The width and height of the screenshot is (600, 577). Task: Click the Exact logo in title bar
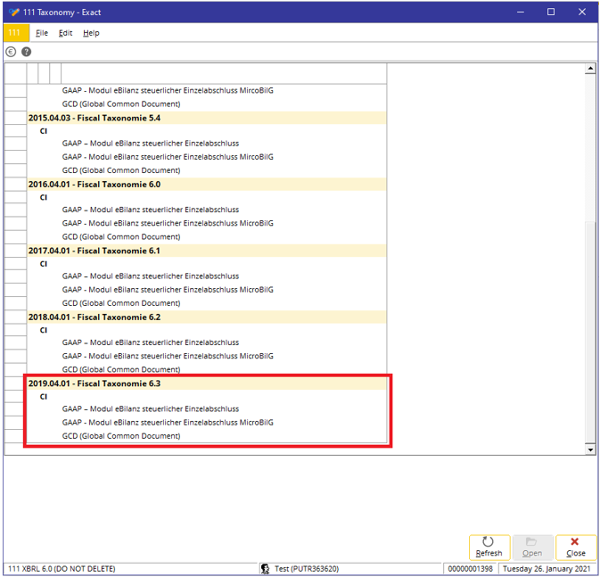point(13,12)
